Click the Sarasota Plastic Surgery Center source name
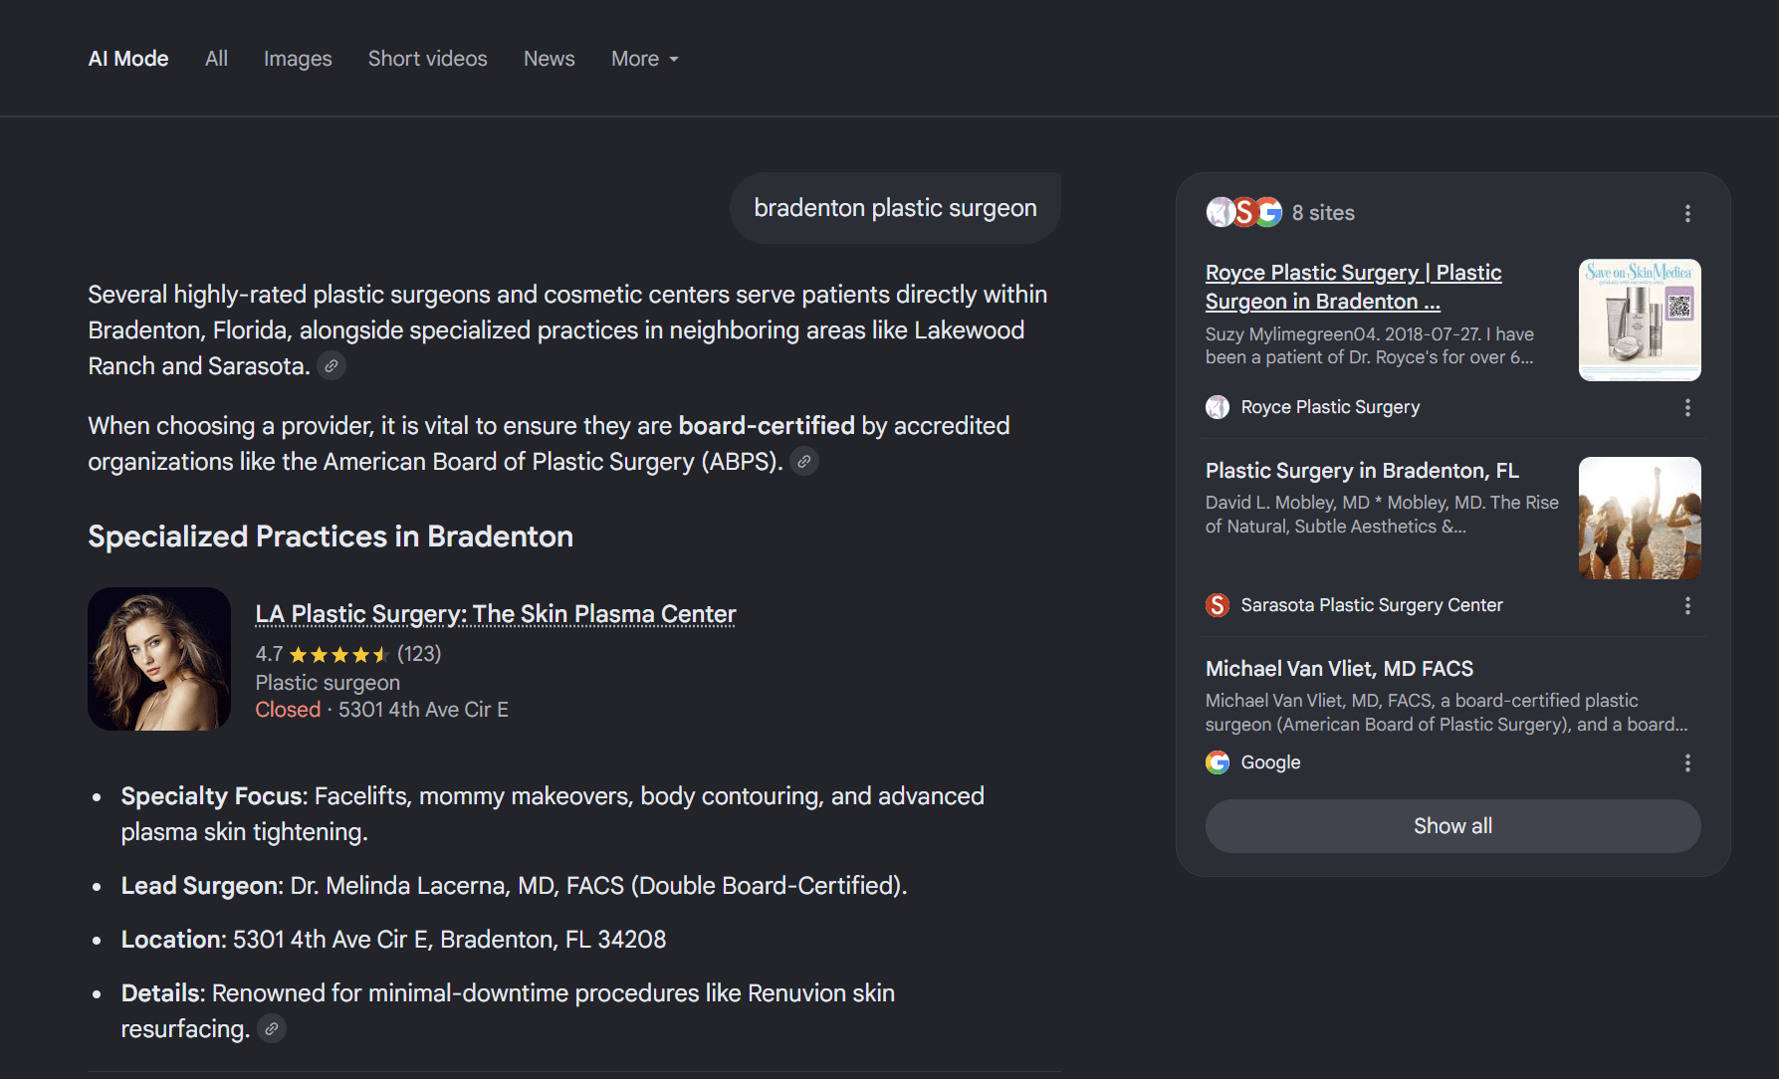The height and width of the screenshot is (1079, 1779). tap(1372, 605)
